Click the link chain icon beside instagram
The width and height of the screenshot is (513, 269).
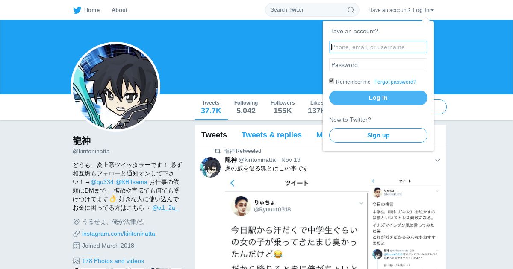77,234
